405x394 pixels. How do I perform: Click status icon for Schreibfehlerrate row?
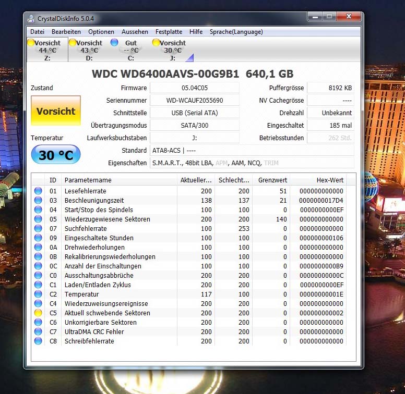click(x=38, y=341)
